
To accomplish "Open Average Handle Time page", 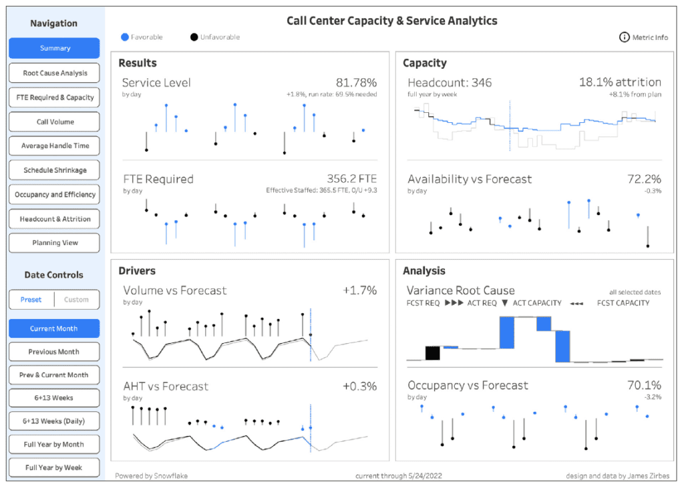I will point(54,146).
